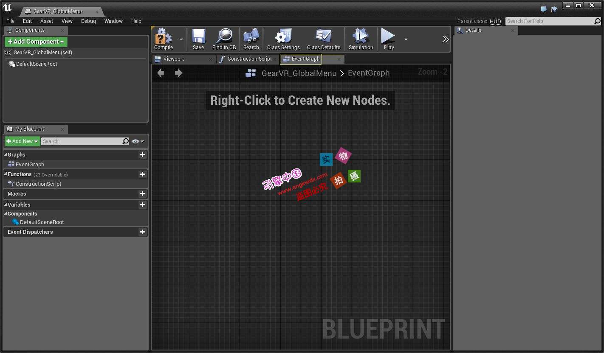This screenshot has height=353, width=604.
Task: Open the Edit menu
Action: click(28, 21)
